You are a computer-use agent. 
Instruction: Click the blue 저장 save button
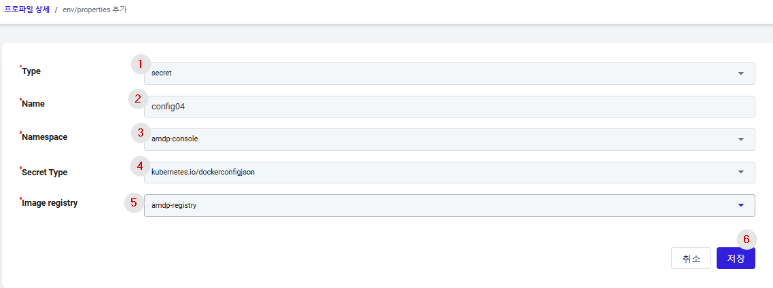click(736, 258)
